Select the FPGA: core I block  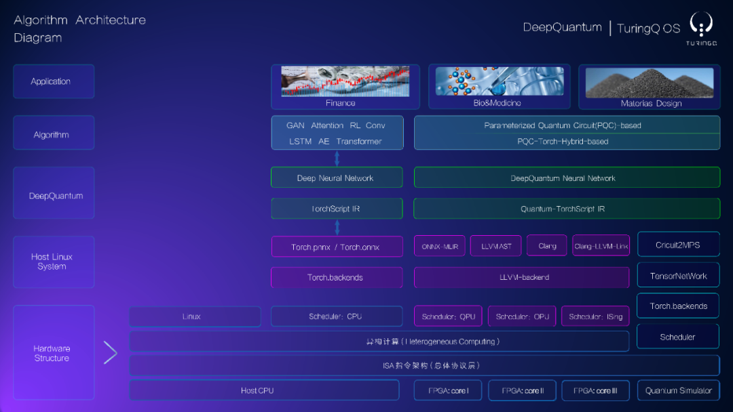coord(448,390)
